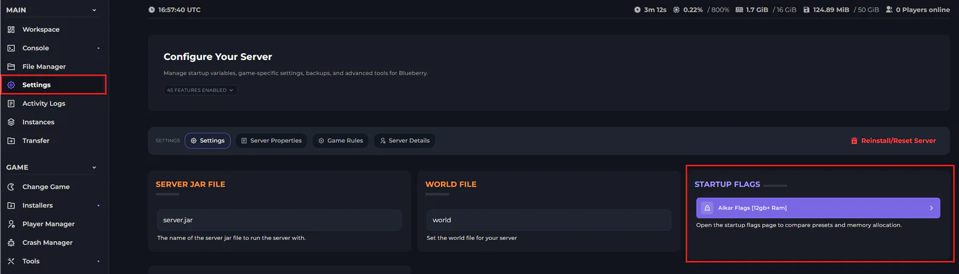The height and width of the screenshot is (274, 959).
Task: Expand the 45 Features Enabled dropdown
Action: click(201, 91)
